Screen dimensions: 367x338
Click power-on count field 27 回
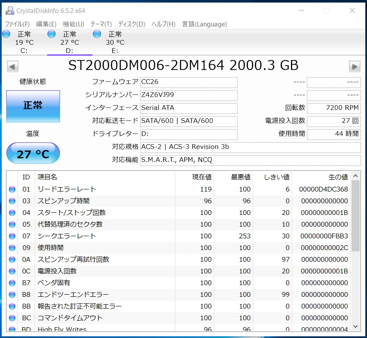coord(334,121)
